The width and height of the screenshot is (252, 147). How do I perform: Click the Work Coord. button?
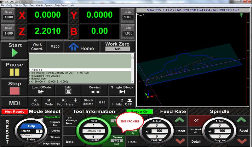[x=37, y=46]
